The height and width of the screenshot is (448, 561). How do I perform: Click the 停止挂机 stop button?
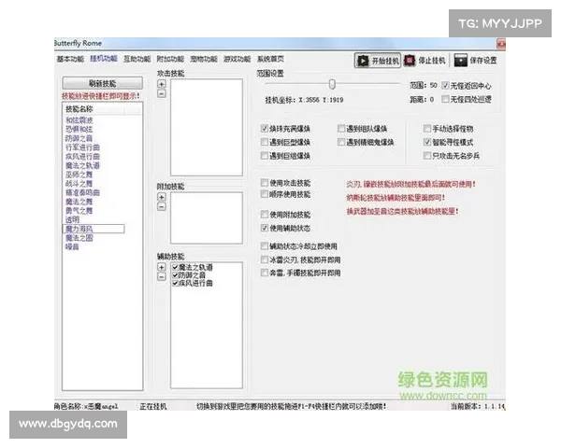[x=424, y=61]
